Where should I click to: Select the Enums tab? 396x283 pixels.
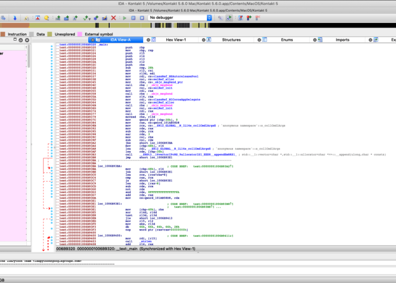click(x=287, y=40)
